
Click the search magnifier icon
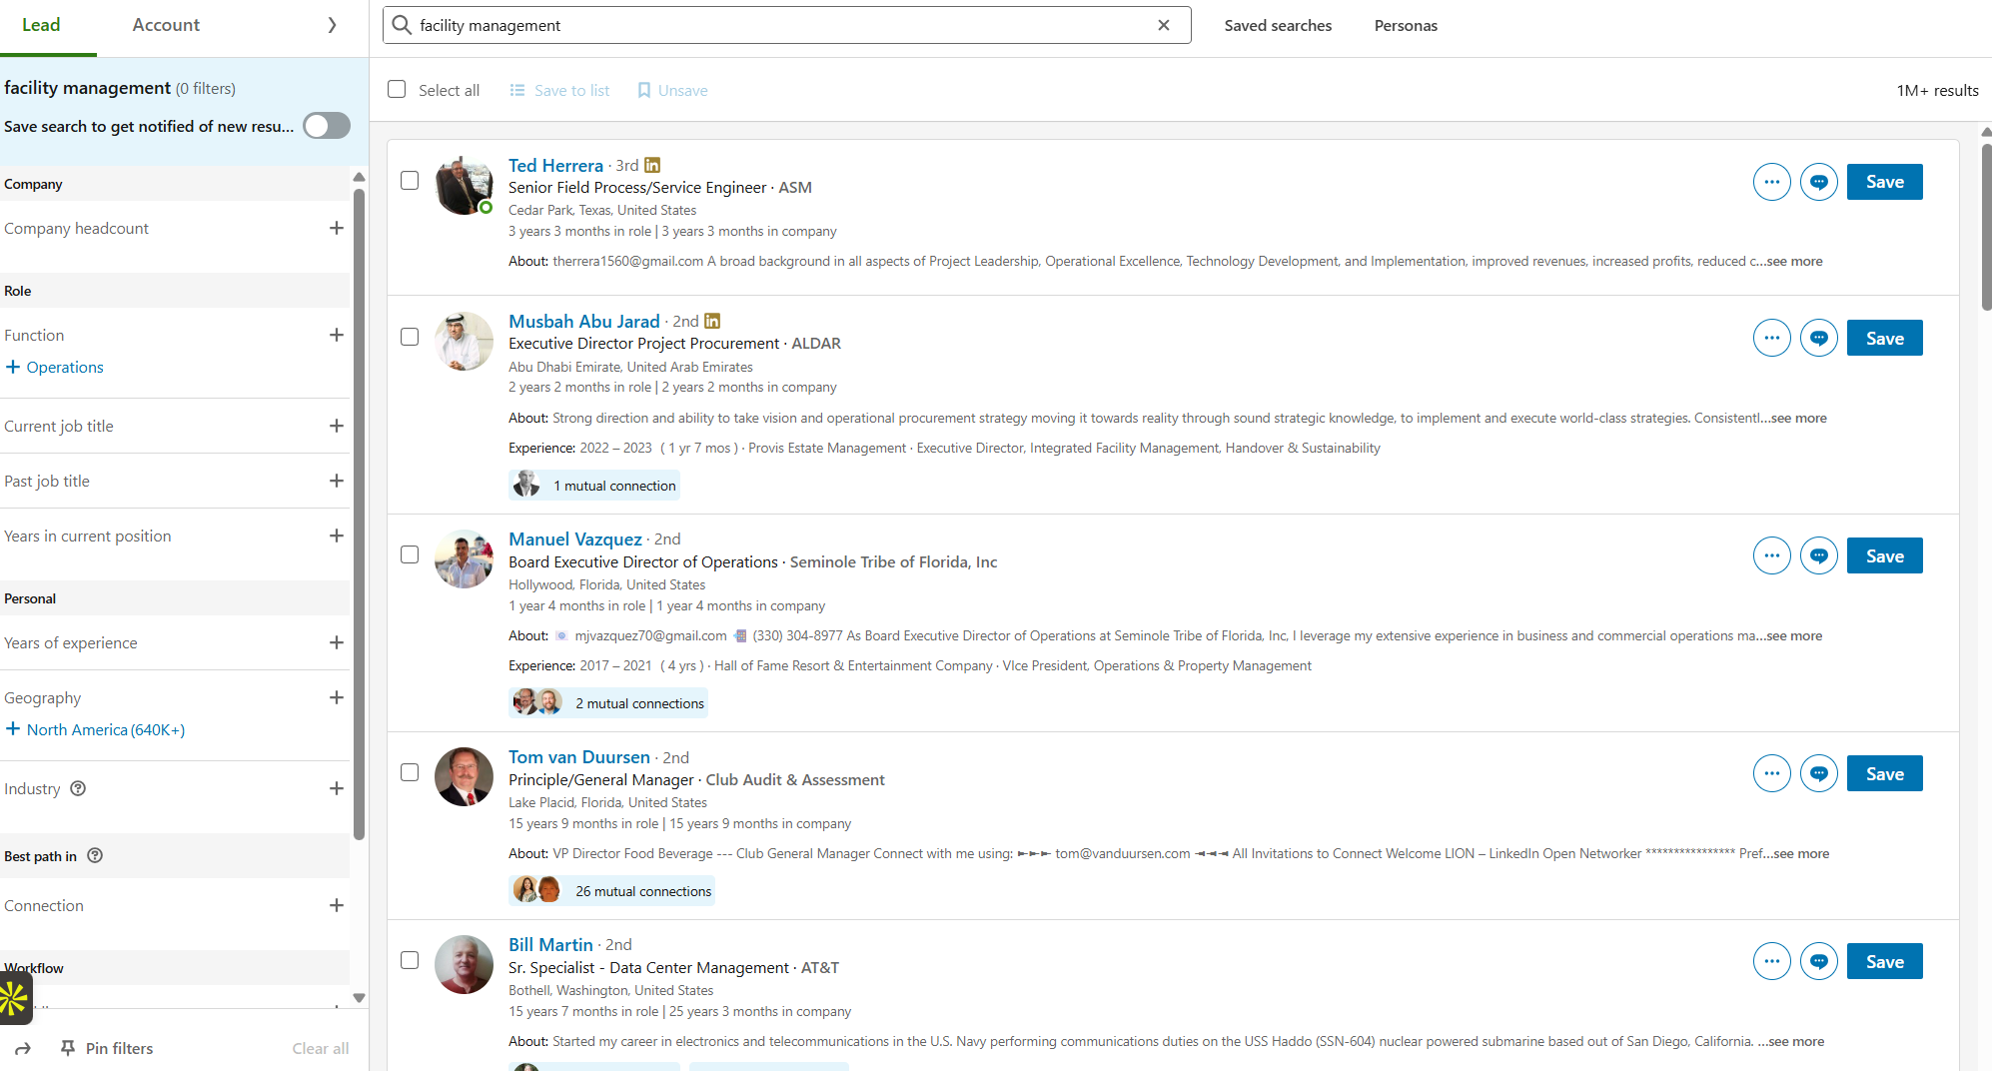click(402, 26)
